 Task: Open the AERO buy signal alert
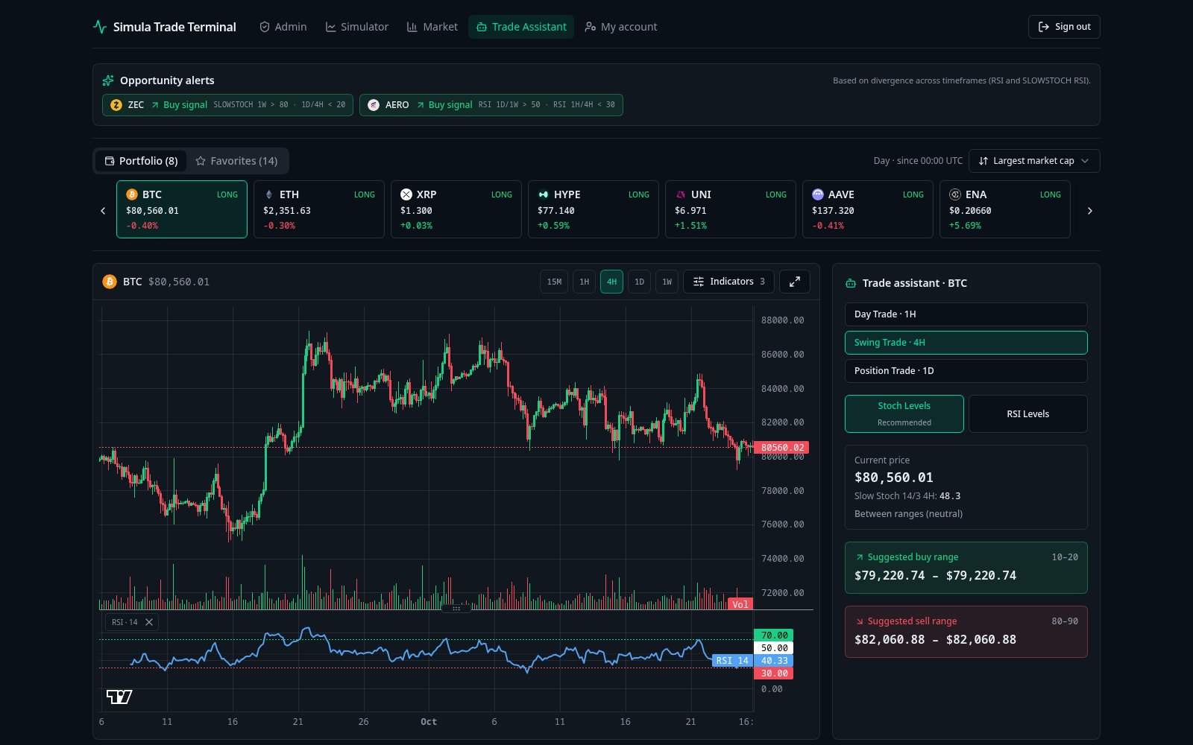click(x=491, y=105)
